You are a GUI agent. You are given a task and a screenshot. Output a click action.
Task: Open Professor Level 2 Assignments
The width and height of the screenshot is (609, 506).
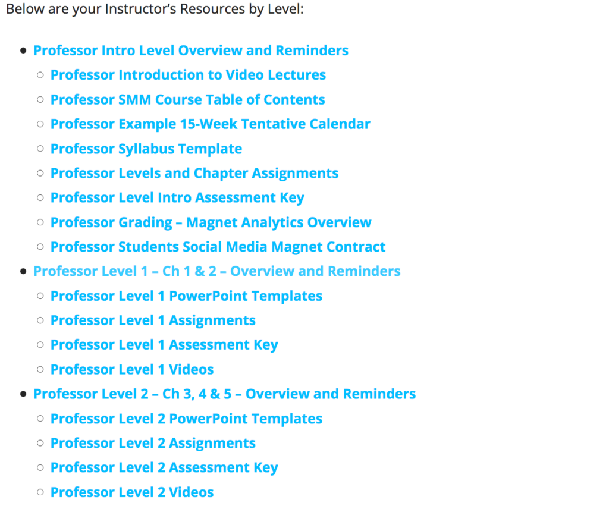click(153, 444)
